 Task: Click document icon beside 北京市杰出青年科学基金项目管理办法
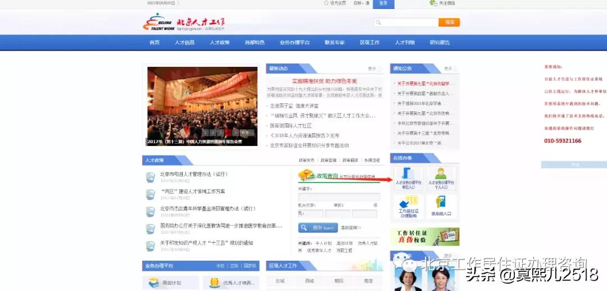(x=150, y=212)
